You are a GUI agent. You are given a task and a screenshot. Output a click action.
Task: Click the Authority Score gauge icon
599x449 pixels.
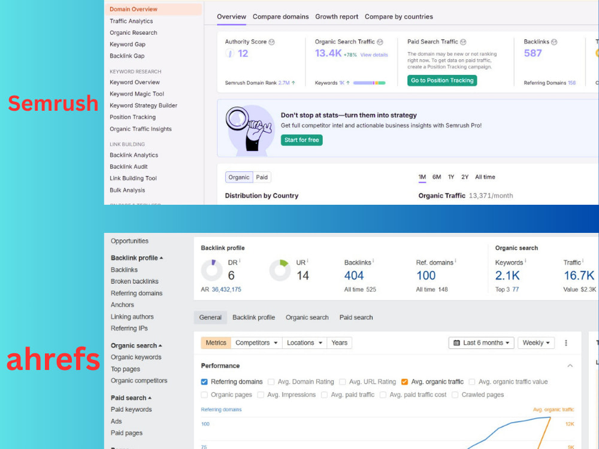tap(229, 53)
